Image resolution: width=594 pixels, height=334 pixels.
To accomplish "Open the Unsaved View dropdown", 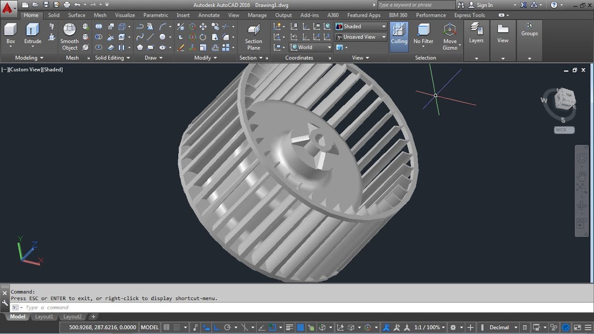I will [x=361, y=37].
